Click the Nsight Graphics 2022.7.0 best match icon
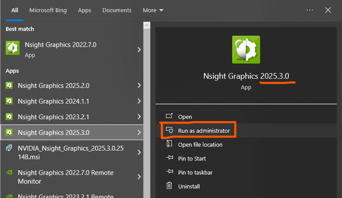Screen dimensions: 342x198 tap(13, 48)
